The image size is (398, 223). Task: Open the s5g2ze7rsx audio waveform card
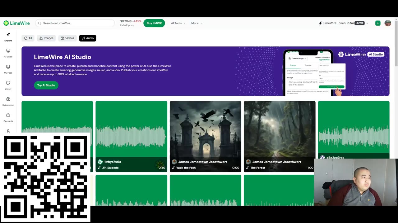pyautogui.click(x=354, y=129)
